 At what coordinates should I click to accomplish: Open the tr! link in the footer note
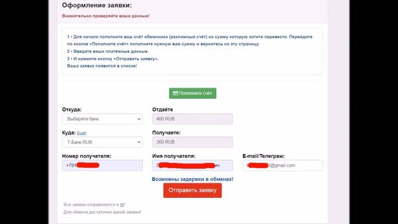[123, 205]
